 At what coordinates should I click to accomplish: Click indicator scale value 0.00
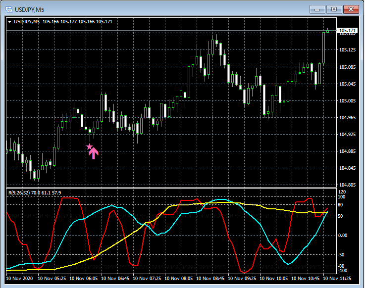[343, 236]
